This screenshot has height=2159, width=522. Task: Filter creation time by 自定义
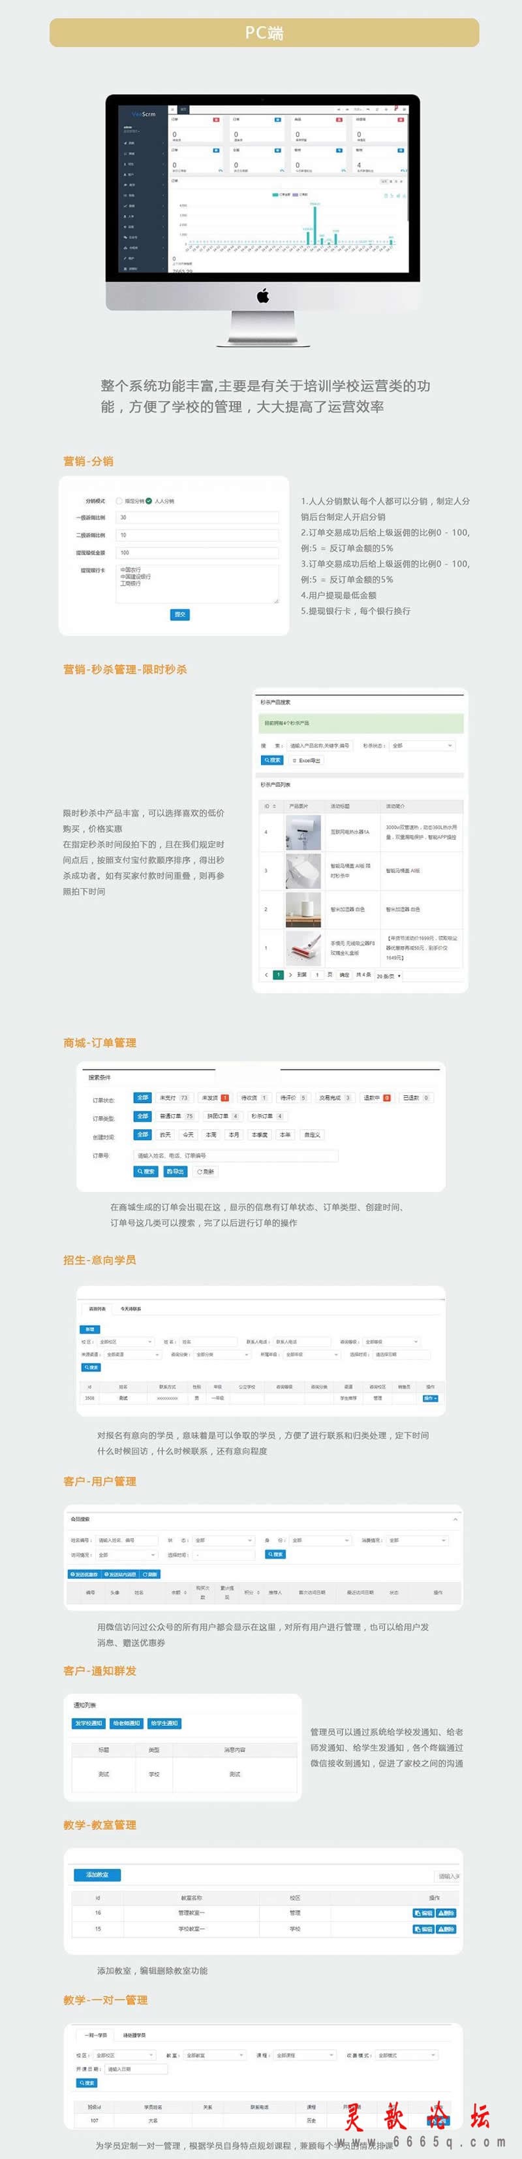[x=312, y=1135]
